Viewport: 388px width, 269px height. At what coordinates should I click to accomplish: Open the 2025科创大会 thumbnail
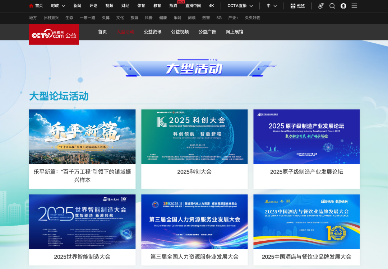click(194, 137)
